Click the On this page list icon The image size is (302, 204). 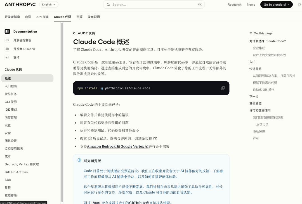tap(251, 33)
